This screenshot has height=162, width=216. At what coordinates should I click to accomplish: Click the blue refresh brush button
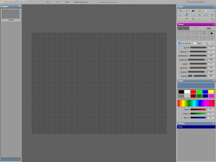click(212, 43)
